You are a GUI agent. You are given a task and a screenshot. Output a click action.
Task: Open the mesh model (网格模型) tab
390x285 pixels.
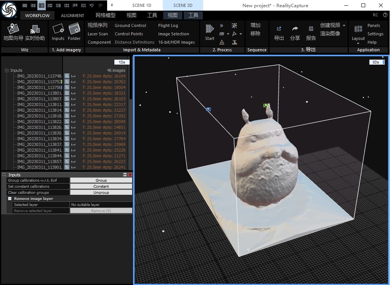106,15
